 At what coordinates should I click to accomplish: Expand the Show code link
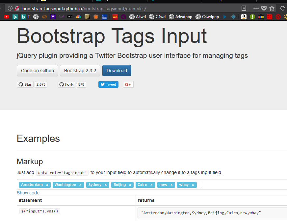[x=28, y=193]
